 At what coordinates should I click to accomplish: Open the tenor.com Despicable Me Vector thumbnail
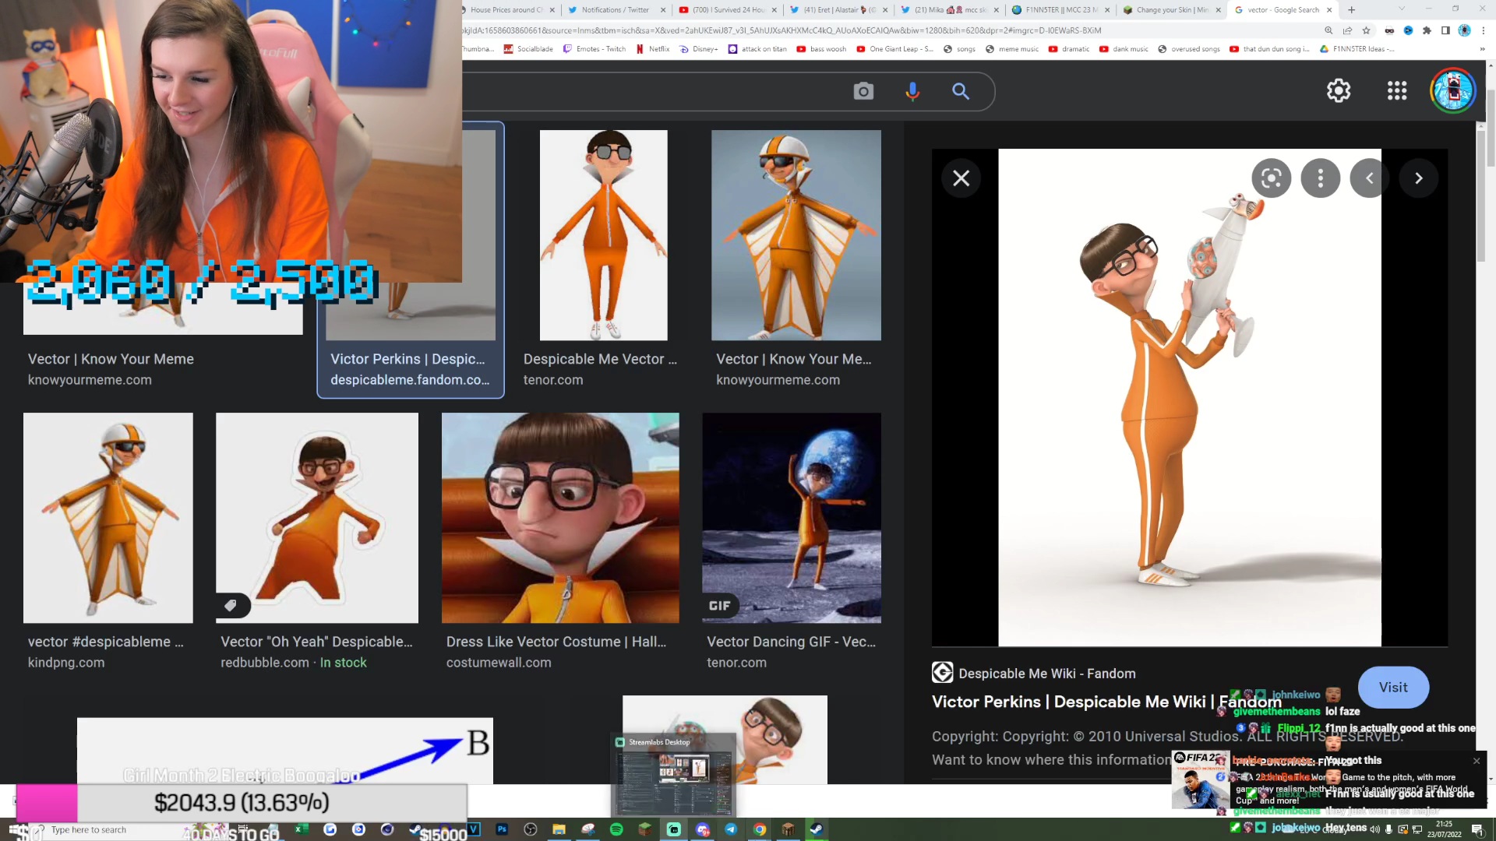[604, 234]
